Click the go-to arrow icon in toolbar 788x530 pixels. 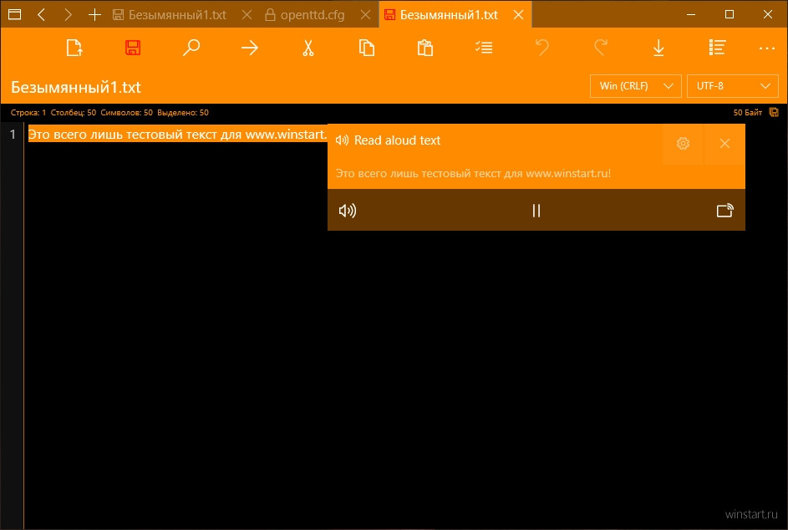point(250,48)
